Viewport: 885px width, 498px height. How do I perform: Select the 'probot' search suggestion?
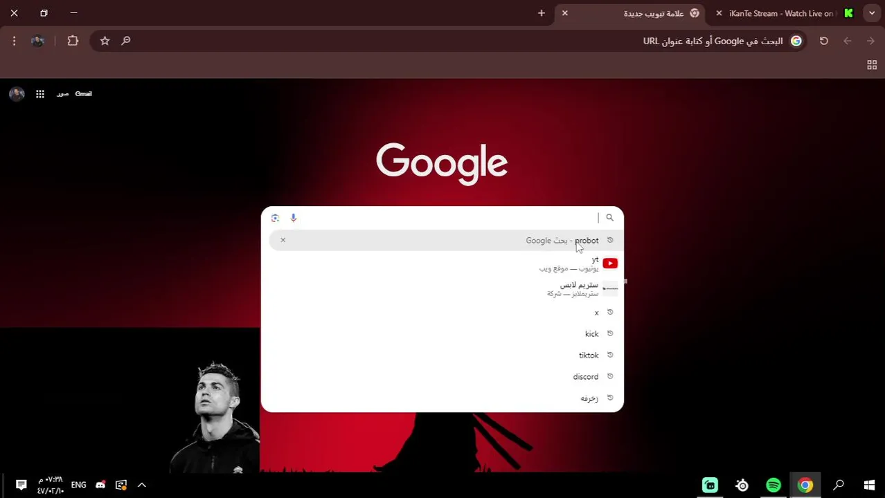click(x=442, y=241)
